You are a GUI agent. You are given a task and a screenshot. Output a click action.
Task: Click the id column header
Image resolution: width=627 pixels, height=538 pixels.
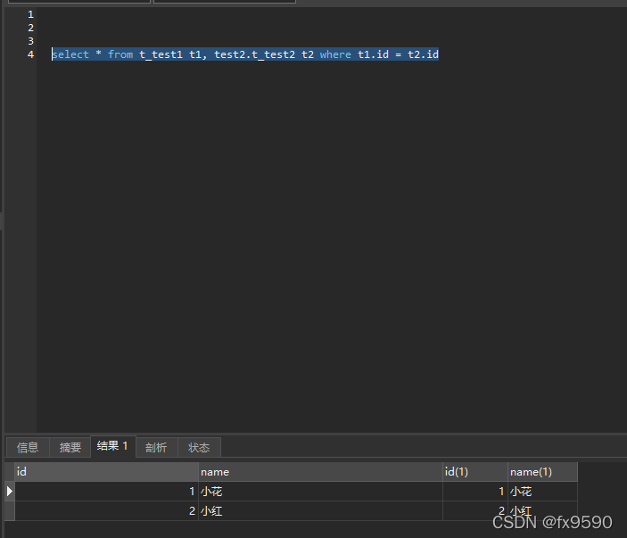[x=105, y=472]
